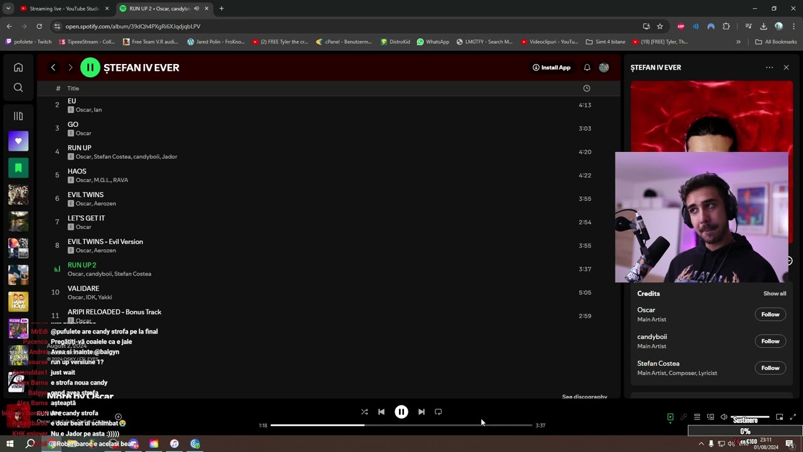
Task: Open the tab search dropdown arrow
Action: pos(8,9)
